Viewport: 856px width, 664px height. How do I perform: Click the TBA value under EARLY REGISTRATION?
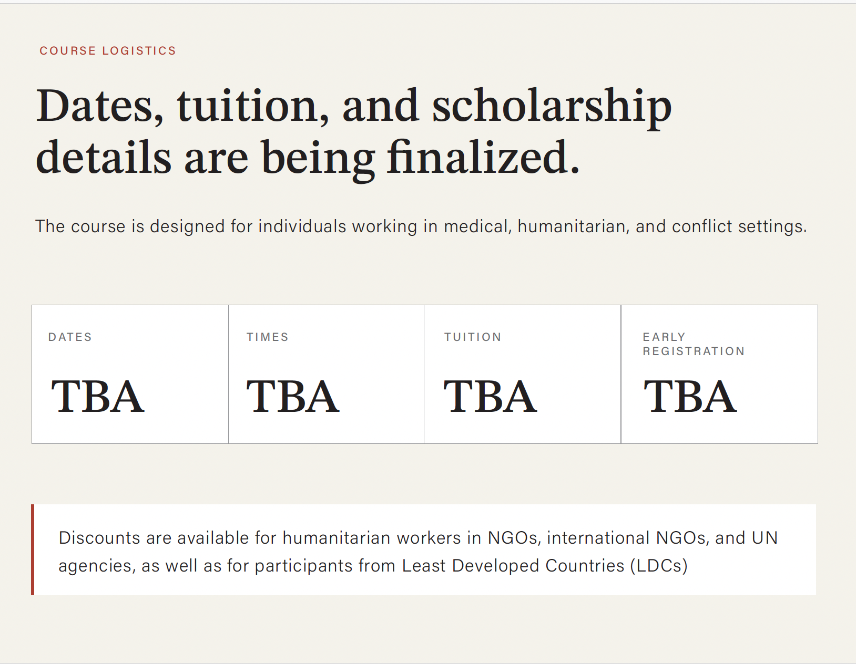(x=690, y=397)
